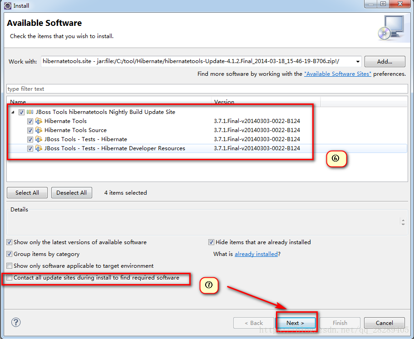414x339 pixels.
Task: Click the Hibernate Tools Source feature icon
Action: (39, 130)
